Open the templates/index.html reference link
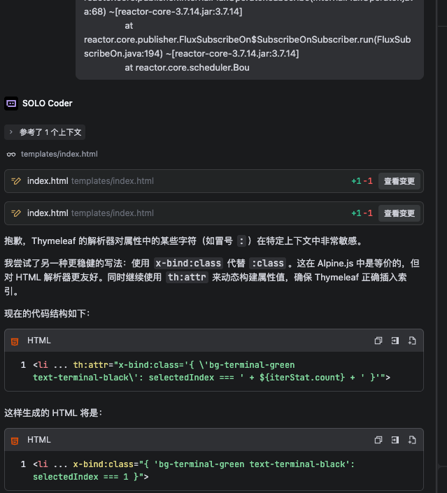 (59, 155)
